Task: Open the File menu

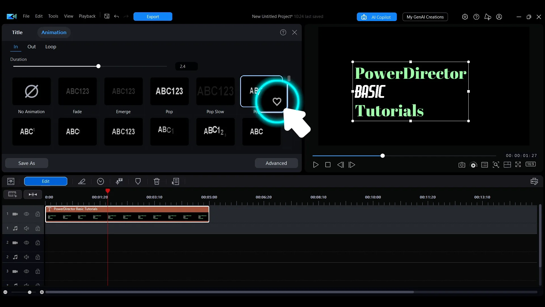Action: pyautogui.click(x=26, y=16)
